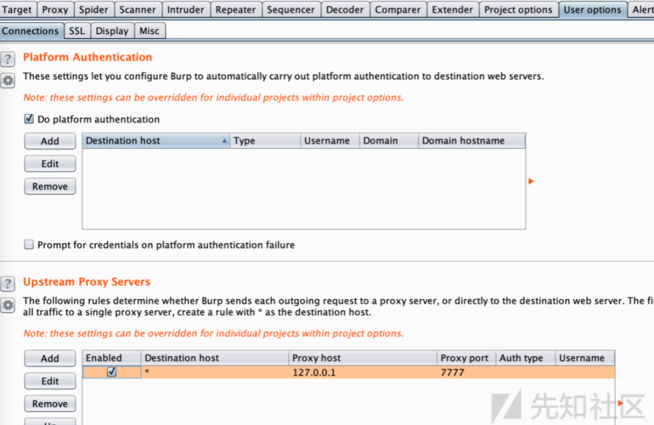Open the Decoder tab

coord(345,9)
